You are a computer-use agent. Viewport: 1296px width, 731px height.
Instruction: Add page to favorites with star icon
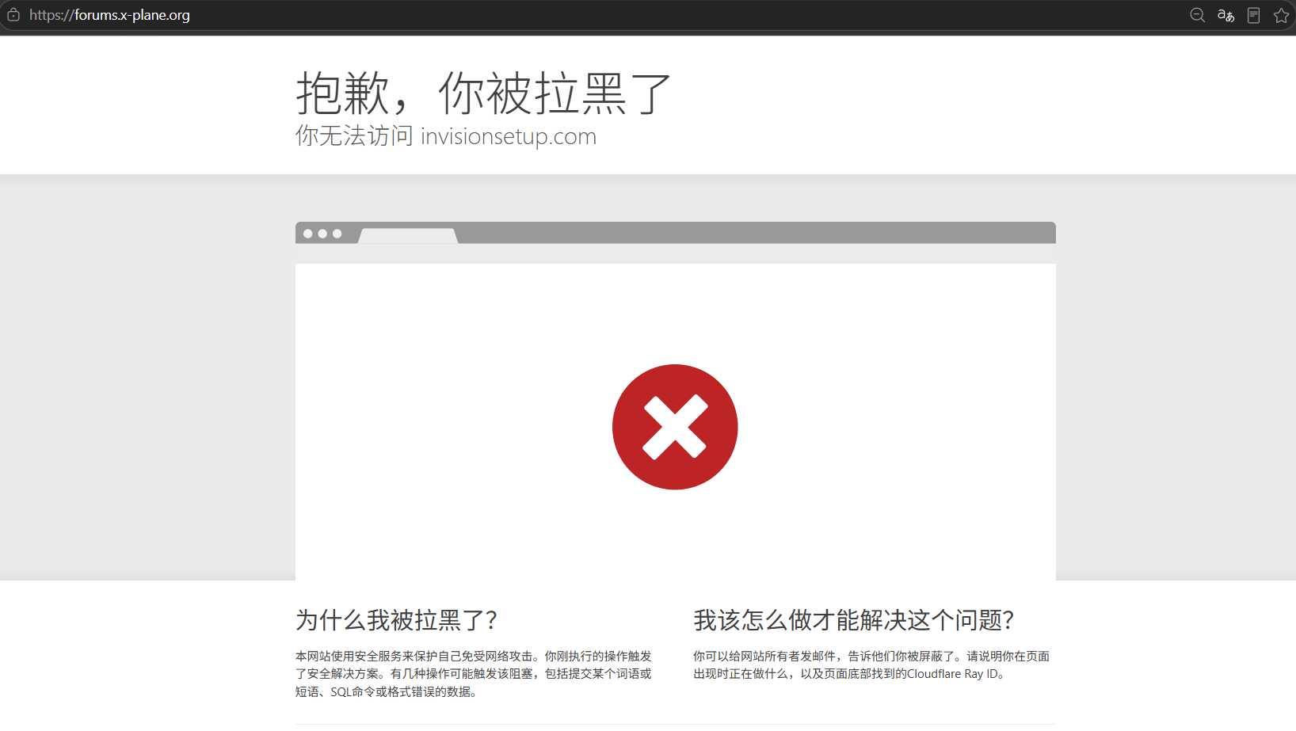(x=1281, y=15)
